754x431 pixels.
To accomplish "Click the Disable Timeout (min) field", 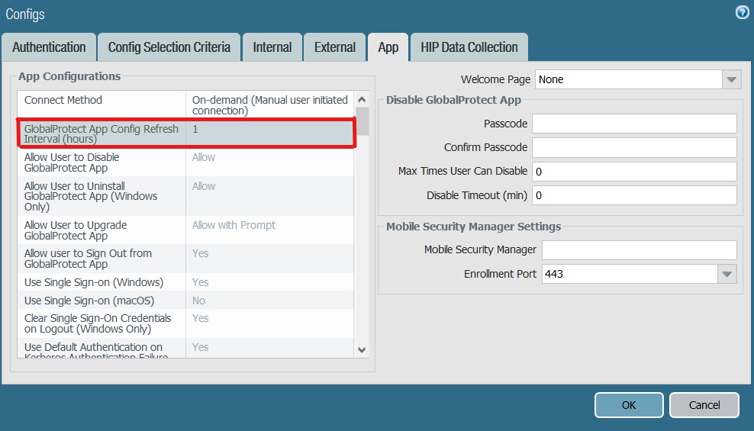I will (634, 195).
